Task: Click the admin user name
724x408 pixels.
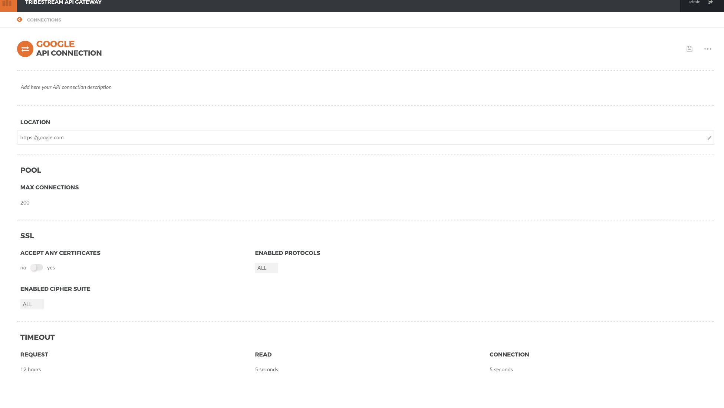Action: [694, 2]
